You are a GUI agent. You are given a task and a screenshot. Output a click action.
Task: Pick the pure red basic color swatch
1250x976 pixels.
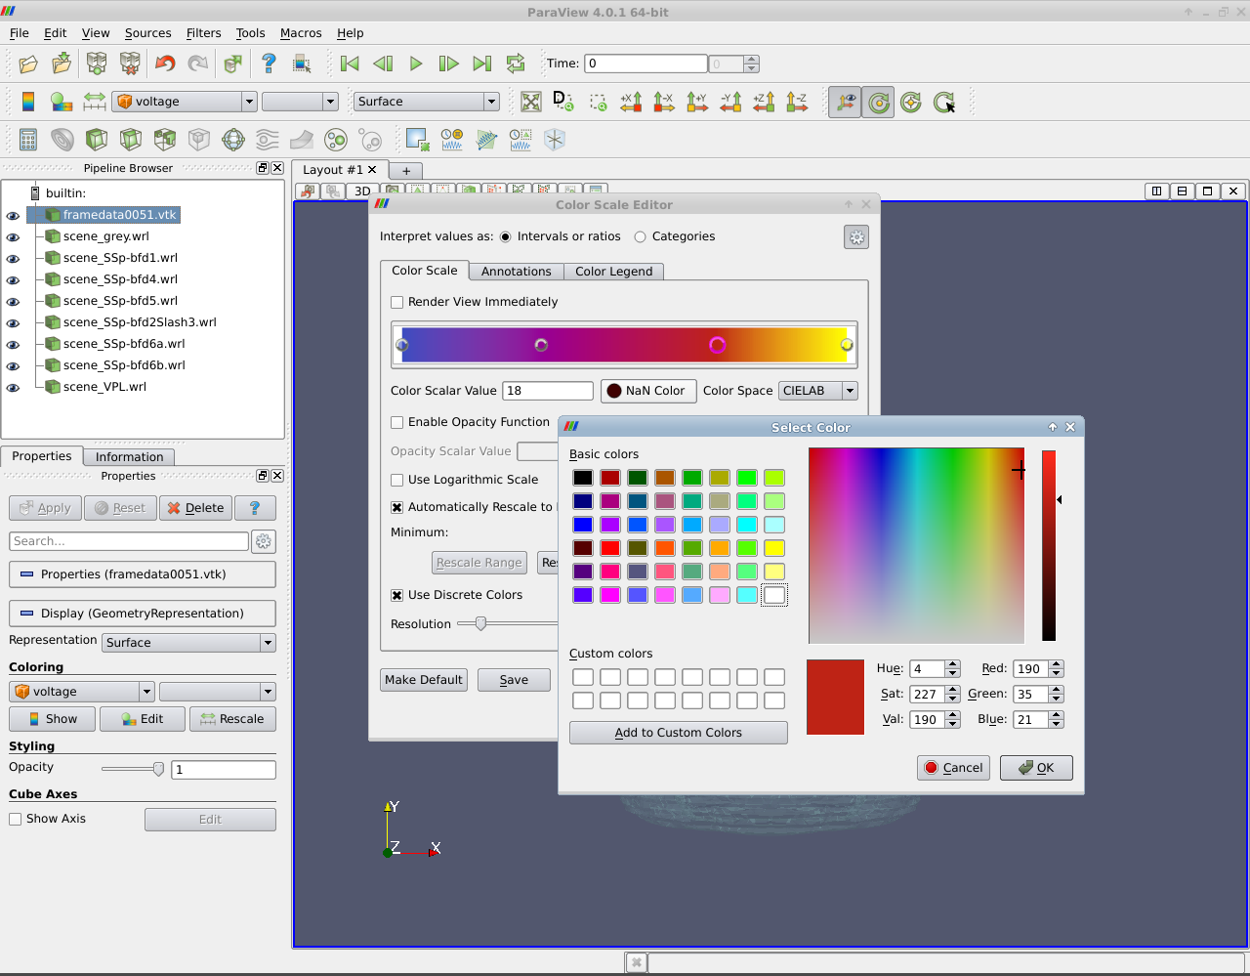pos(610,548)
